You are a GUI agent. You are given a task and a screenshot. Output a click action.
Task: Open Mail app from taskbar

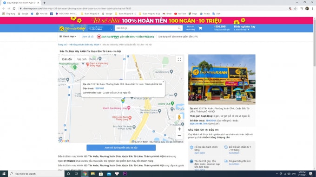click(x=109, y=174)
